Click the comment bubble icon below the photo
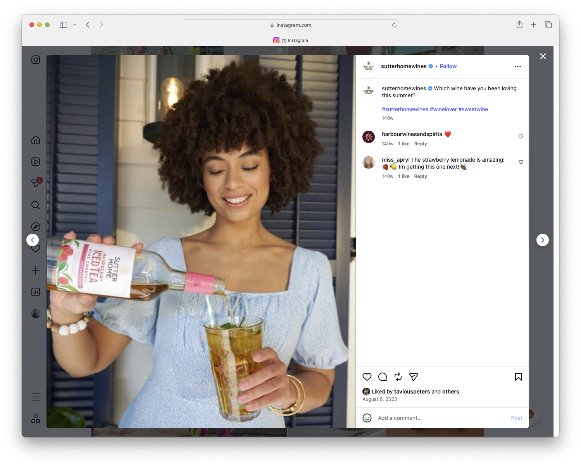This screenshot has width=581, height=466. click(x=382, y=376)
